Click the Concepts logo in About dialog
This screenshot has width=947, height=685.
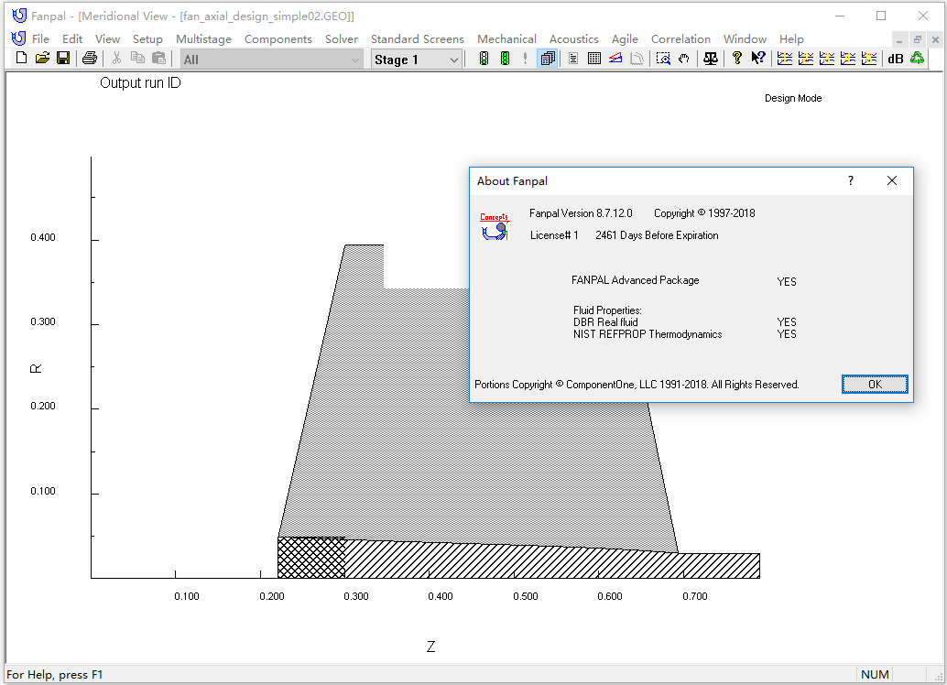495,225
